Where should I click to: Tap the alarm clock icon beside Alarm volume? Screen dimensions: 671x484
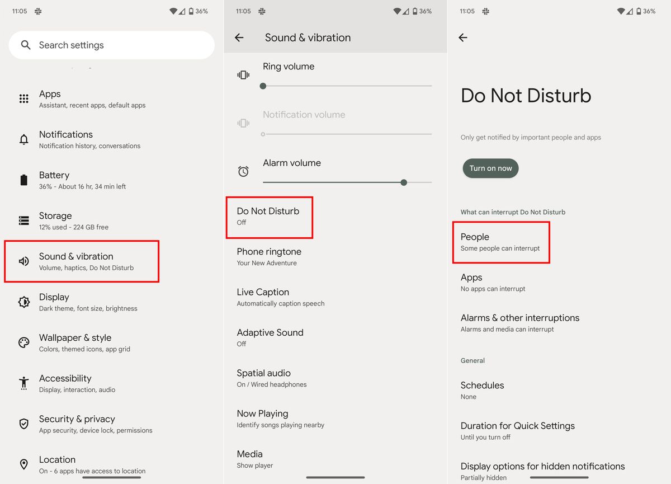pyautogui.click(x=243, y=171)
